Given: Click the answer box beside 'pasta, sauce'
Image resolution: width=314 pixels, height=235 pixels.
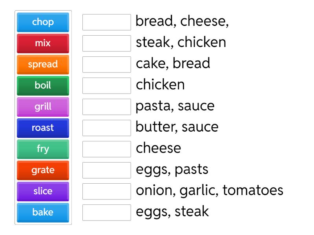Looking at the screenshot, I should tap(107, 107).
